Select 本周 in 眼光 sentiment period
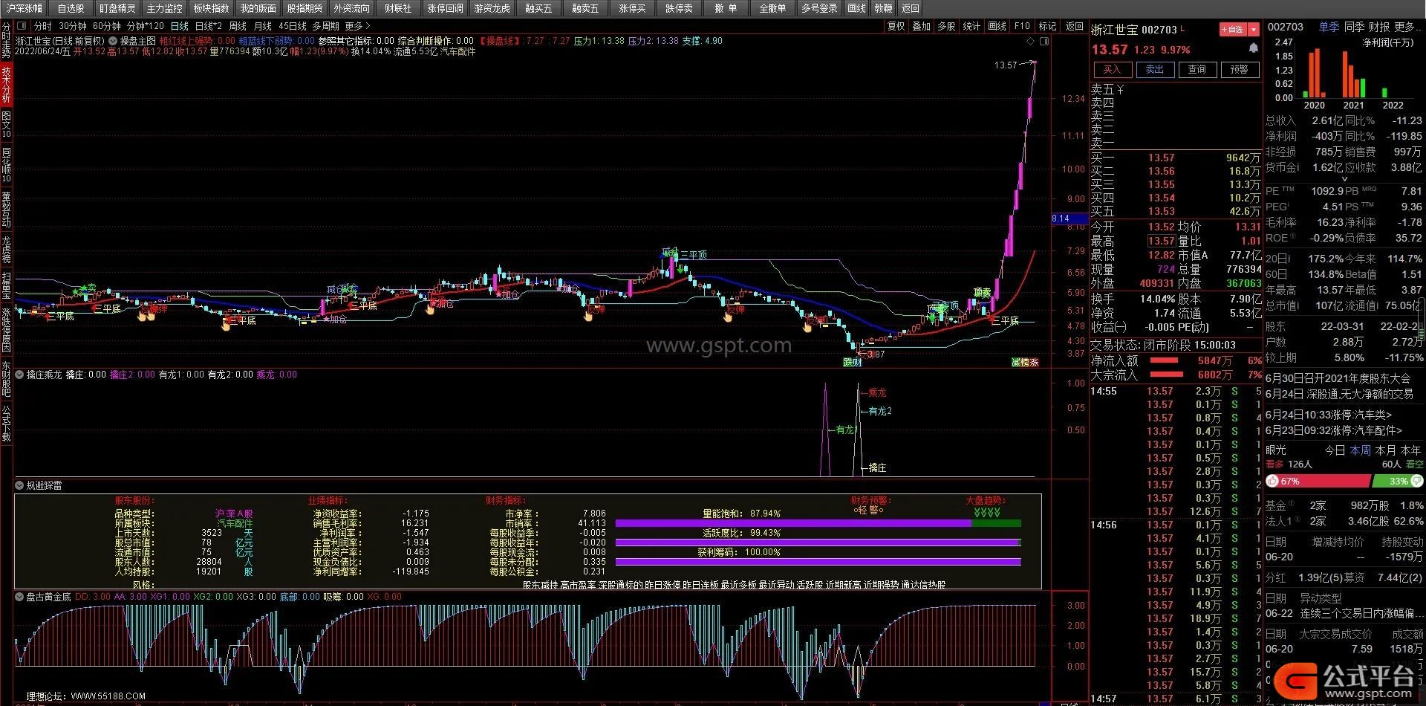The image size is (1426, 706). coord(1360,450)
